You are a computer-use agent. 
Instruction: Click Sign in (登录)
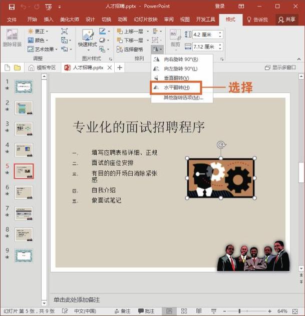pyautogui.click(x=220, y=6)
